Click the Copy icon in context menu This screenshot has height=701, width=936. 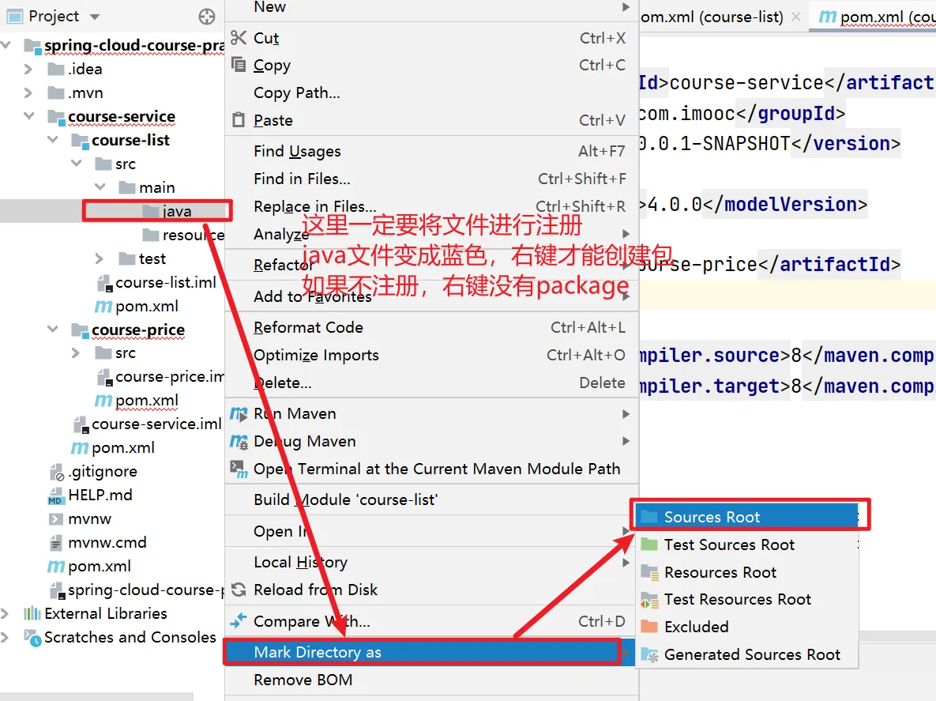[x=239, y=65]
